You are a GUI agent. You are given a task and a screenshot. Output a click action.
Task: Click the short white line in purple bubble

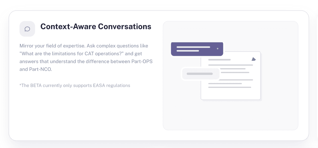(188, 51)
